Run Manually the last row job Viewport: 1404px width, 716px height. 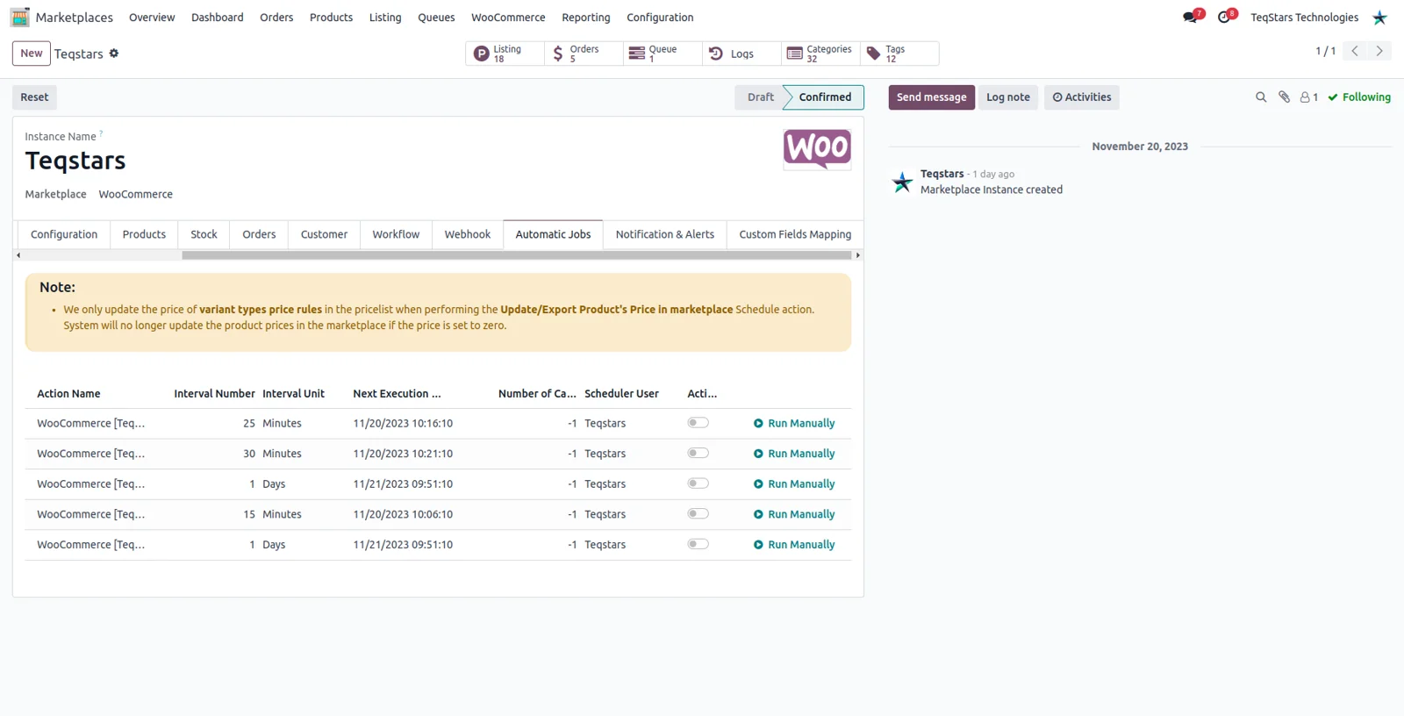794,545
